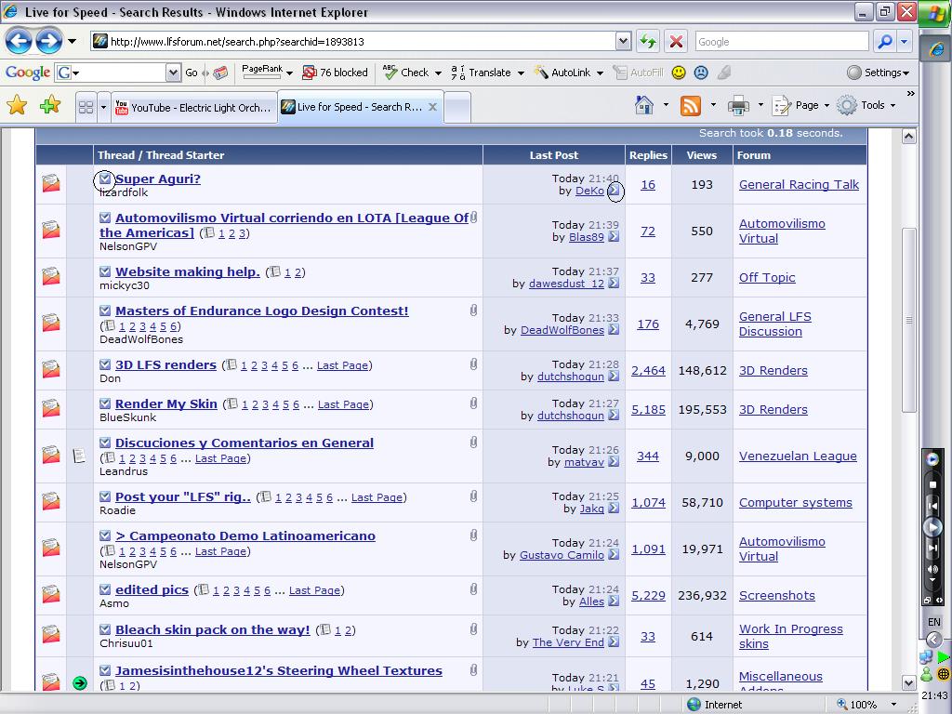This screenshot has width=952, height=714.
Task: Click the blue frowning face toolbar icon
Action: pyautogui.click(x=701, y=73)
